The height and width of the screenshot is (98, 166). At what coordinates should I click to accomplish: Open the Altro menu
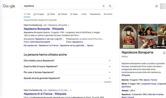coord(84,14)
